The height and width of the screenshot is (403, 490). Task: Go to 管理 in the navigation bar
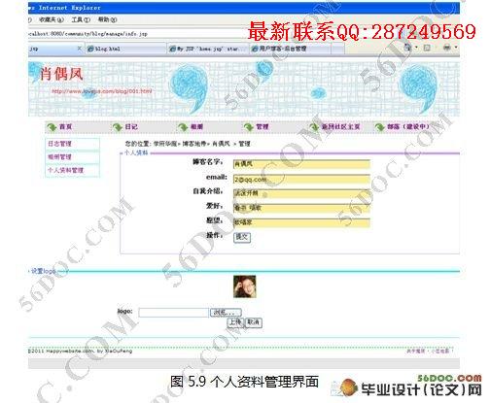(x=262, y=127)
